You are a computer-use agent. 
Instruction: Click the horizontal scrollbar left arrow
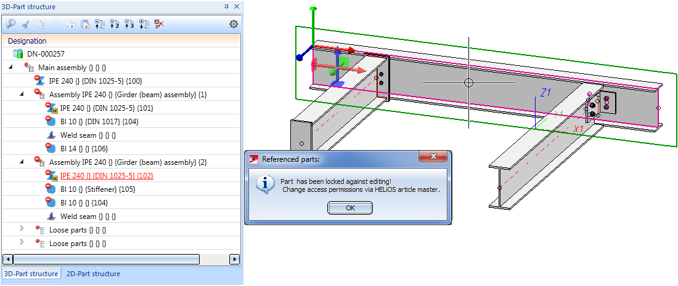7,260
